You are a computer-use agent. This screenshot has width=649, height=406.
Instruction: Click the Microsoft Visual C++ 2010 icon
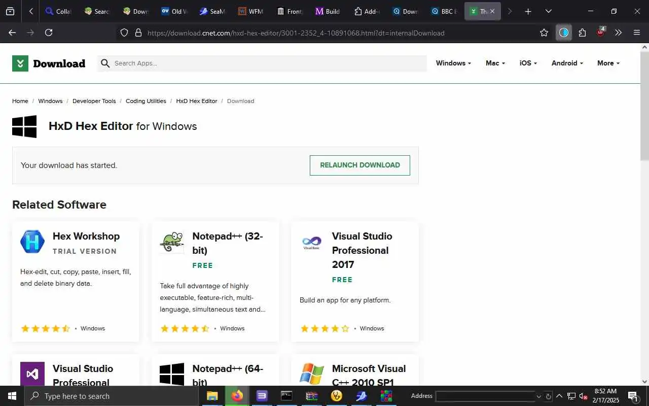point(312,374)
